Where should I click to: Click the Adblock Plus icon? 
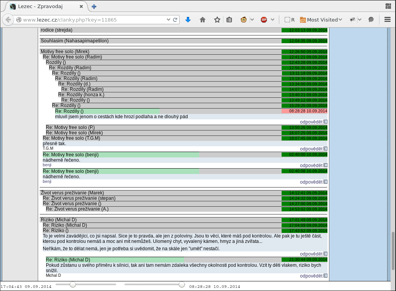tap(264, 20)
